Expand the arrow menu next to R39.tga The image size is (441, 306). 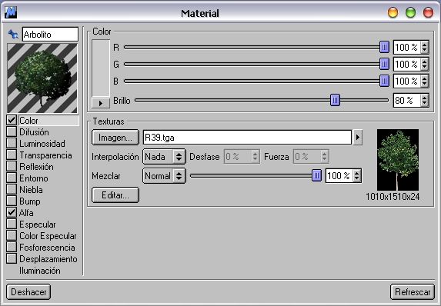(357, 138)
